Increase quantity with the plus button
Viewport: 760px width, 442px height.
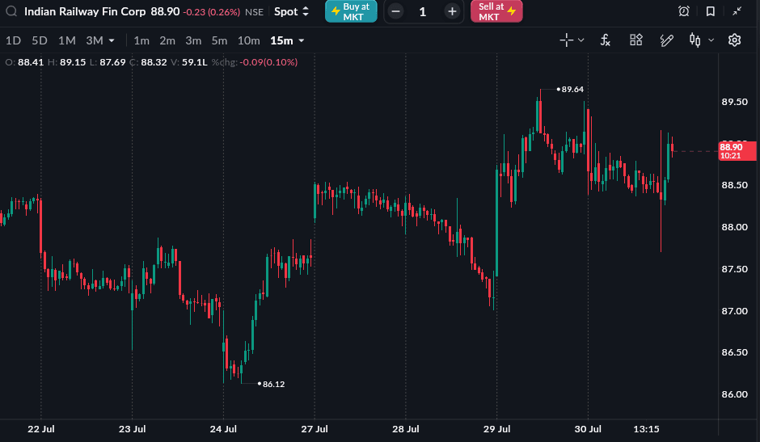452,11
